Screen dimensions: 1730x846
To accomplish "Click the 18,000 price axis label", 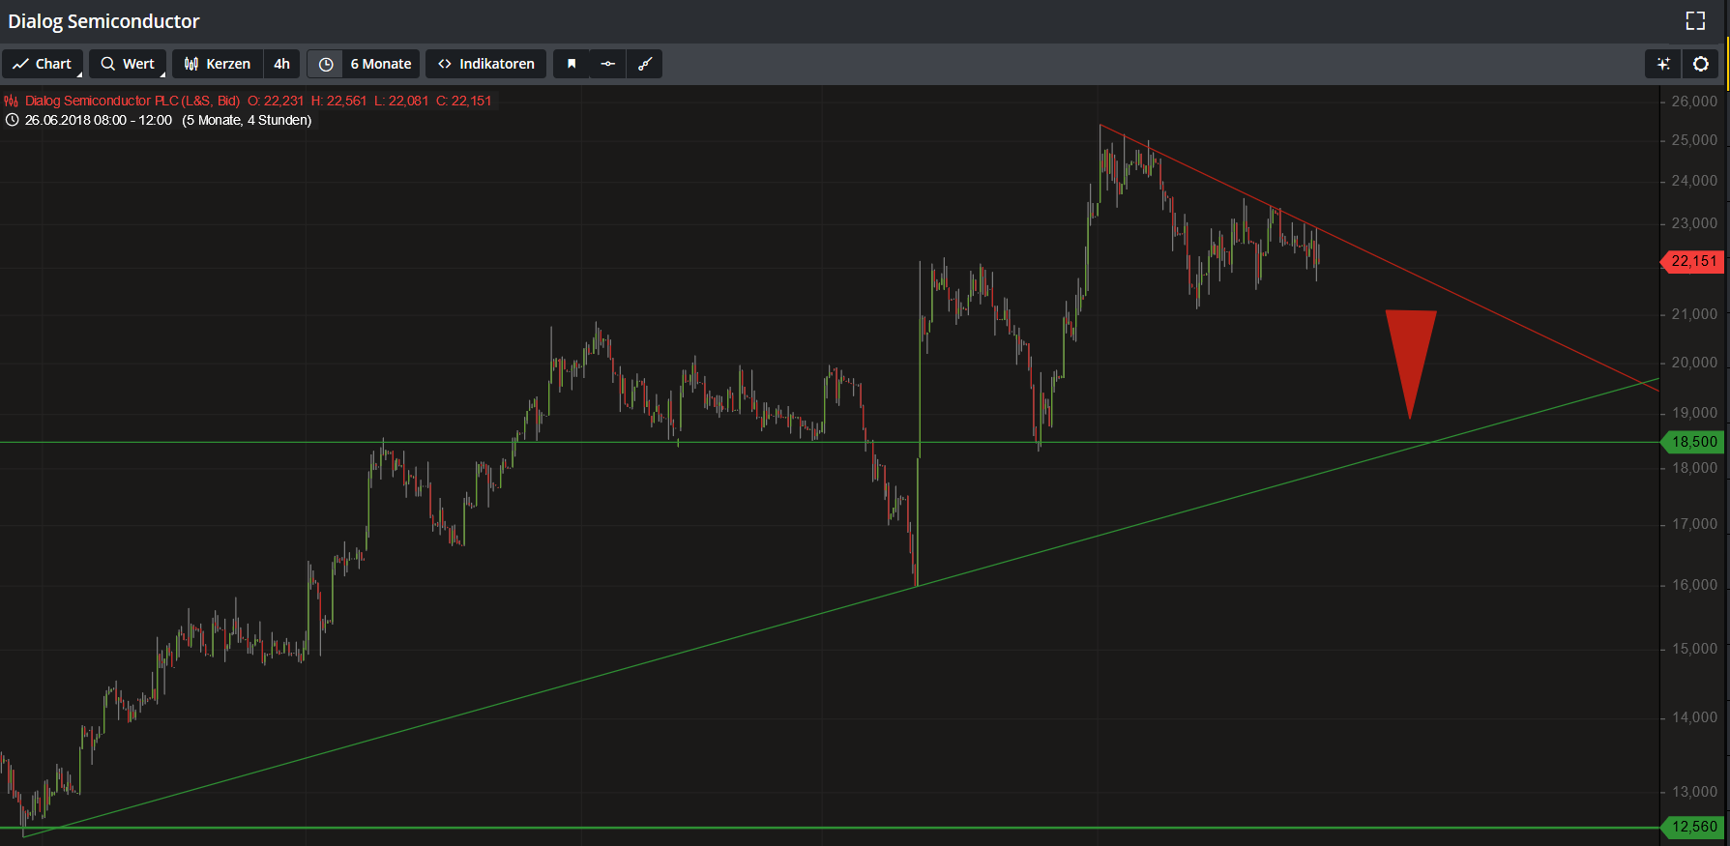I will (x=1694, y=468).
